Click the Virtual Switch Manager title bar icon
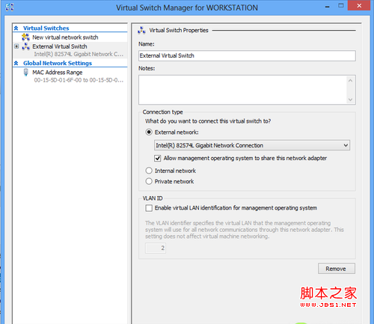 click(x=10, y=7)
